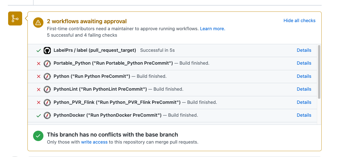Image resolution: width=355 pixels, height=157 pixels.
Task: Click the checks list vertical scrollbar
Action: 319,72
